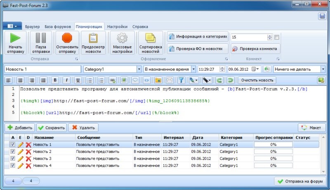
Task: Open the База форумов tab
Action: click(x=58, y=26)
